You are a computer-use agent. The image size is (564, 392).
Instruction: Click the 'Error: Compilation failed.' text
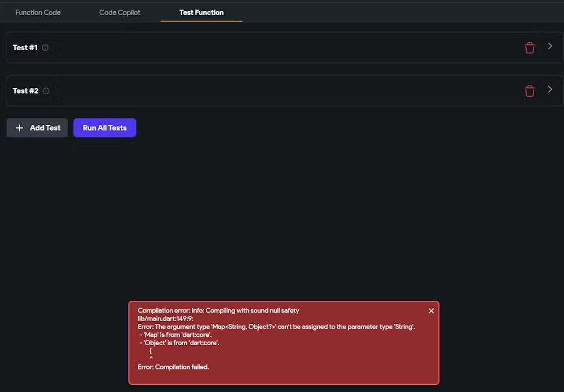click(x=173, y=367)
